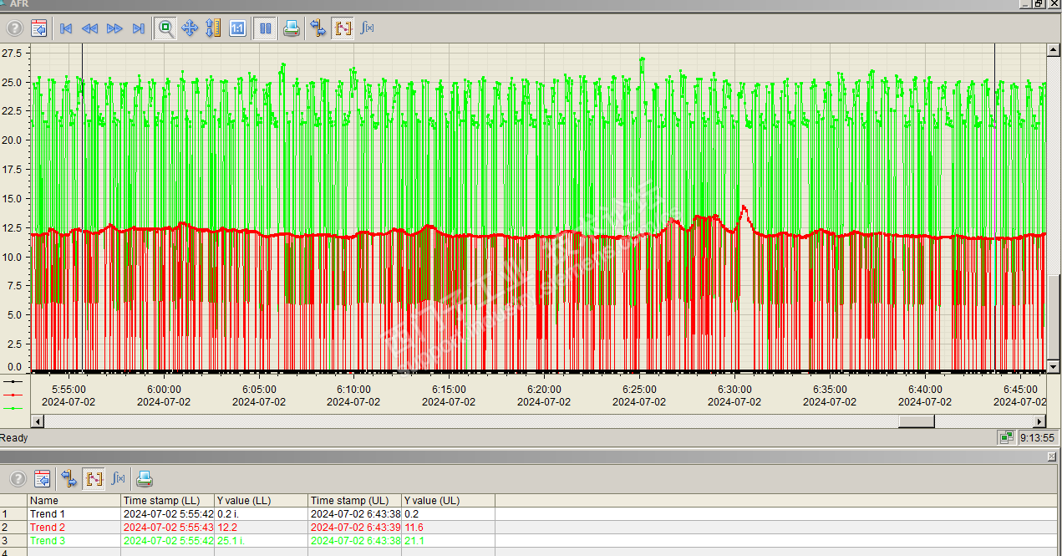Print the trend chart from top toolbar
The height and width of the screenshot is (556, 1062).
pyautogui.click(x=292, y=28)
